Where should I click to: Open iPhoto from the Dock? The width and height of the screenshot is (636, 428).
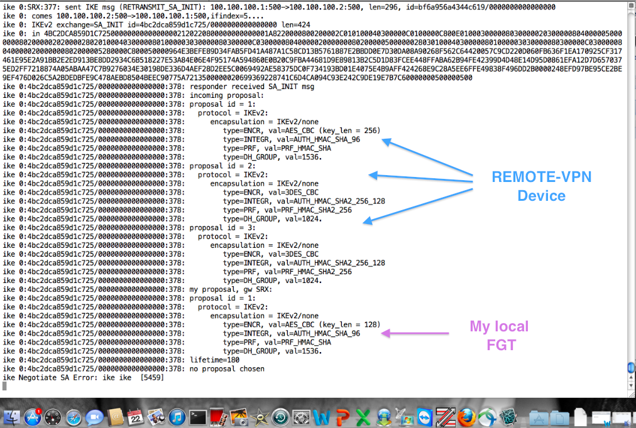click(x=239, y=417)
